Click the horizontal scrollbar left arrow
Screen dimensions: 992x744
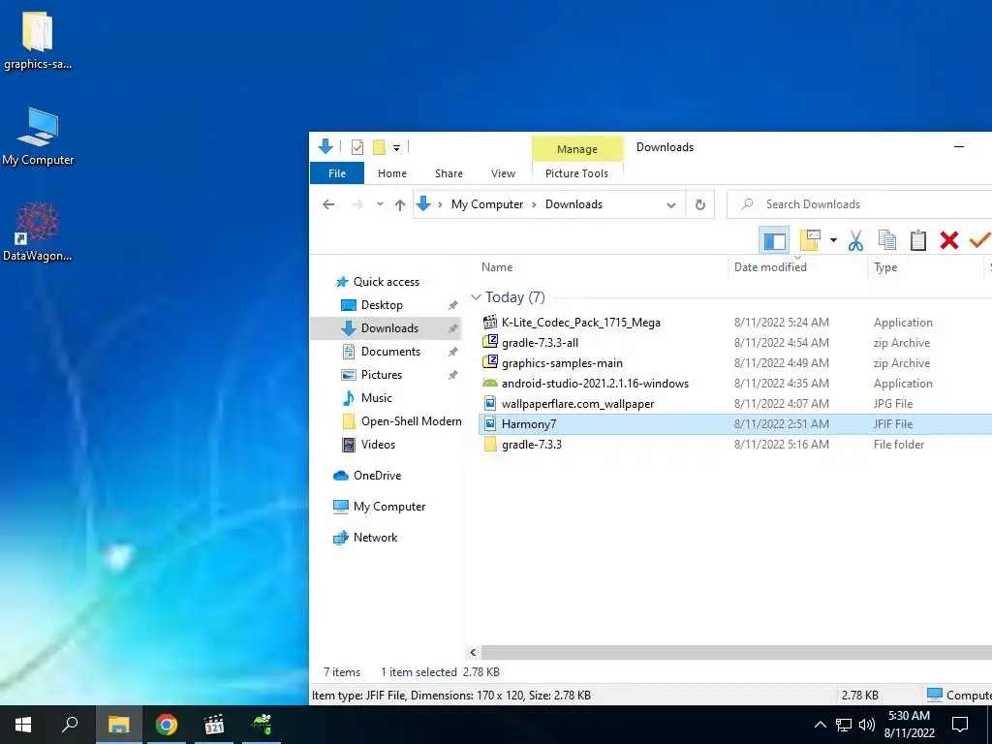tap(473, 652)
